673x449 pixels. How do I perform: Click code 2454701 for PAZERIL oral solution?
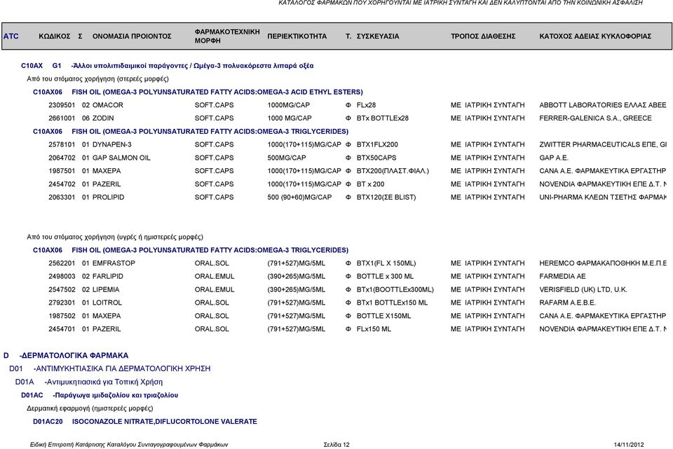tap(62, 329)
